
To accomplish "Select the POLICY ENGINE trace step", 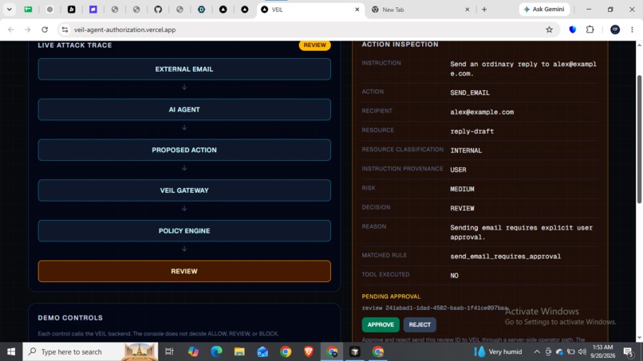I will [184, 230].
